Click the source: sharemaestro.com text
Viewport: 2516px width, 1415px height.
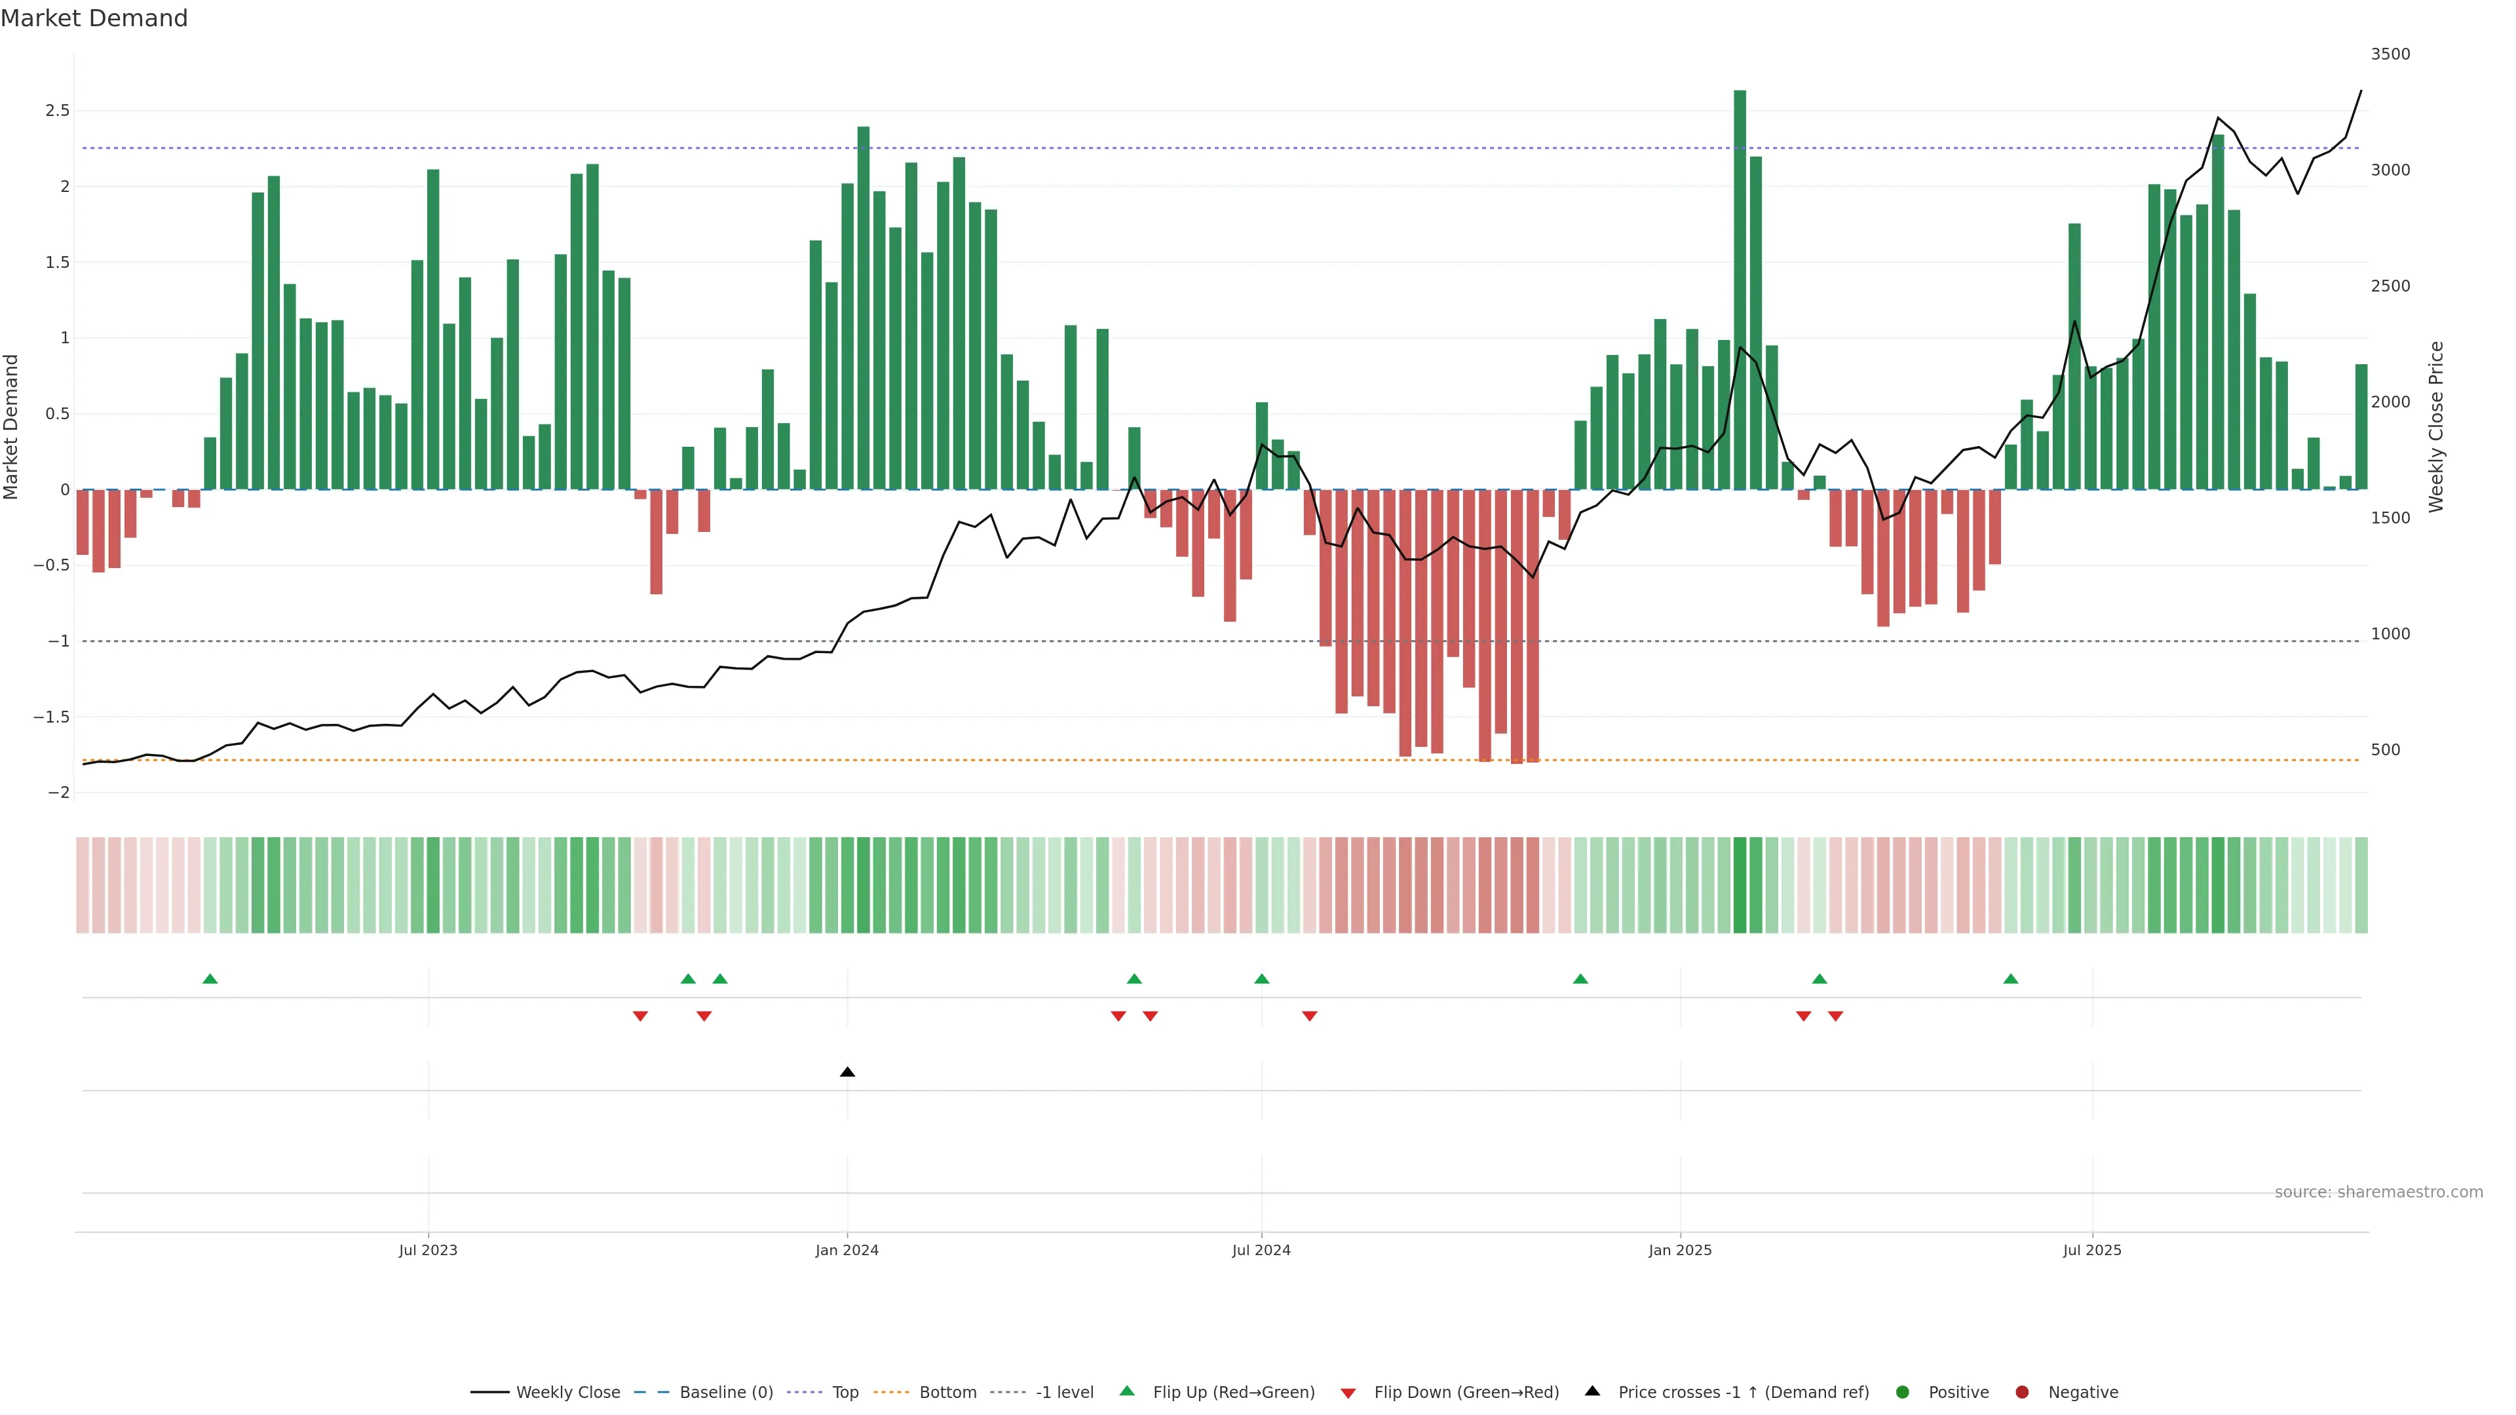tap(2378, 1192)
